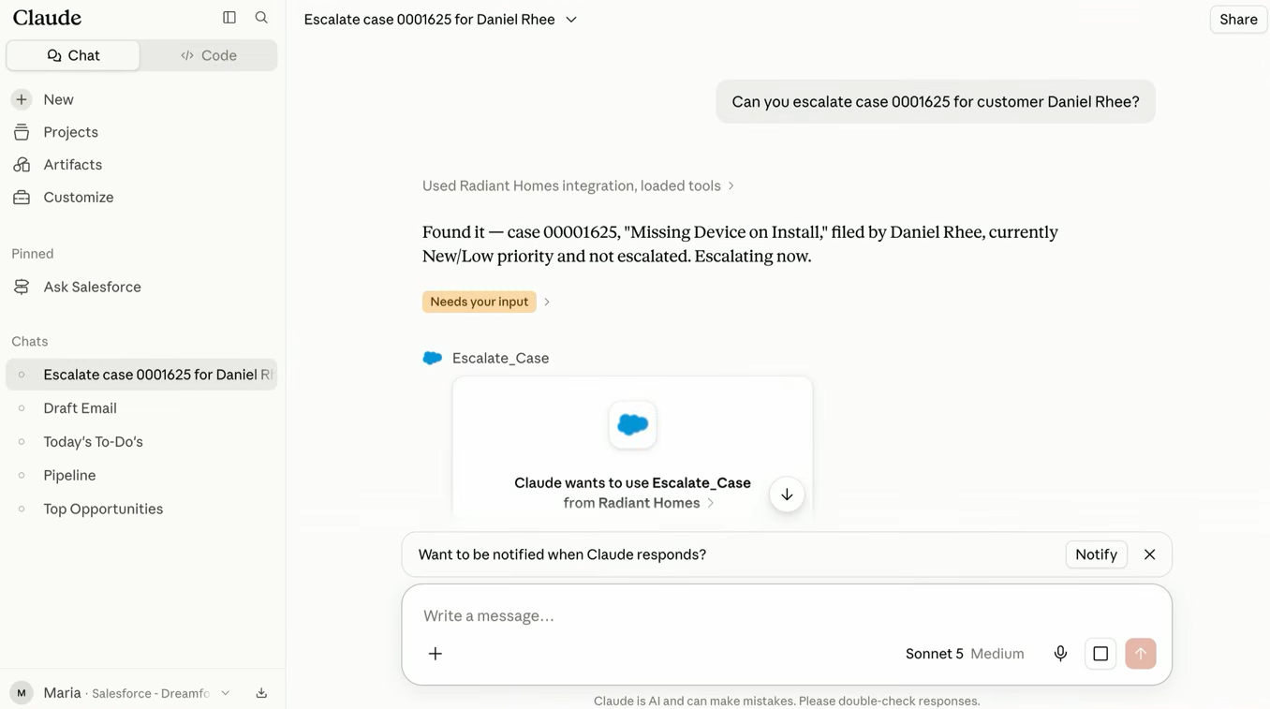The image size is (1270, 709).
Task: Open the conversation title dropdown chevron
Action: coord(571,20)
